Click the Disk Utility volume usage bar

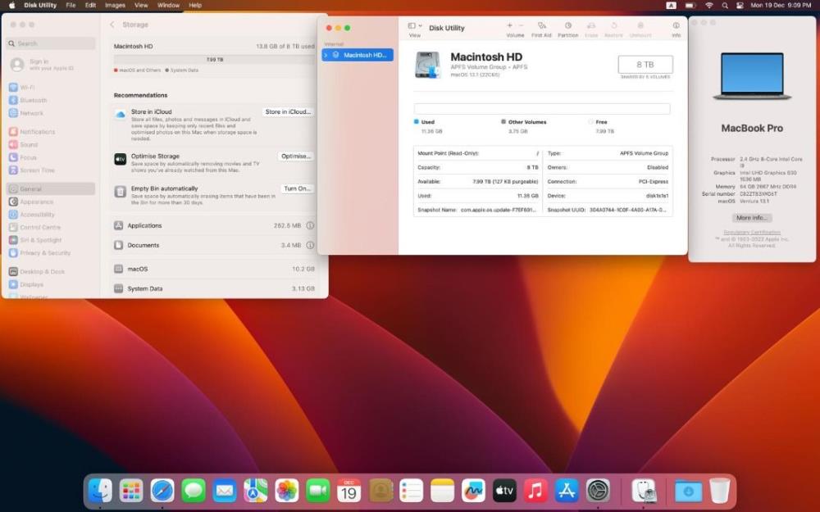[542, 109]
